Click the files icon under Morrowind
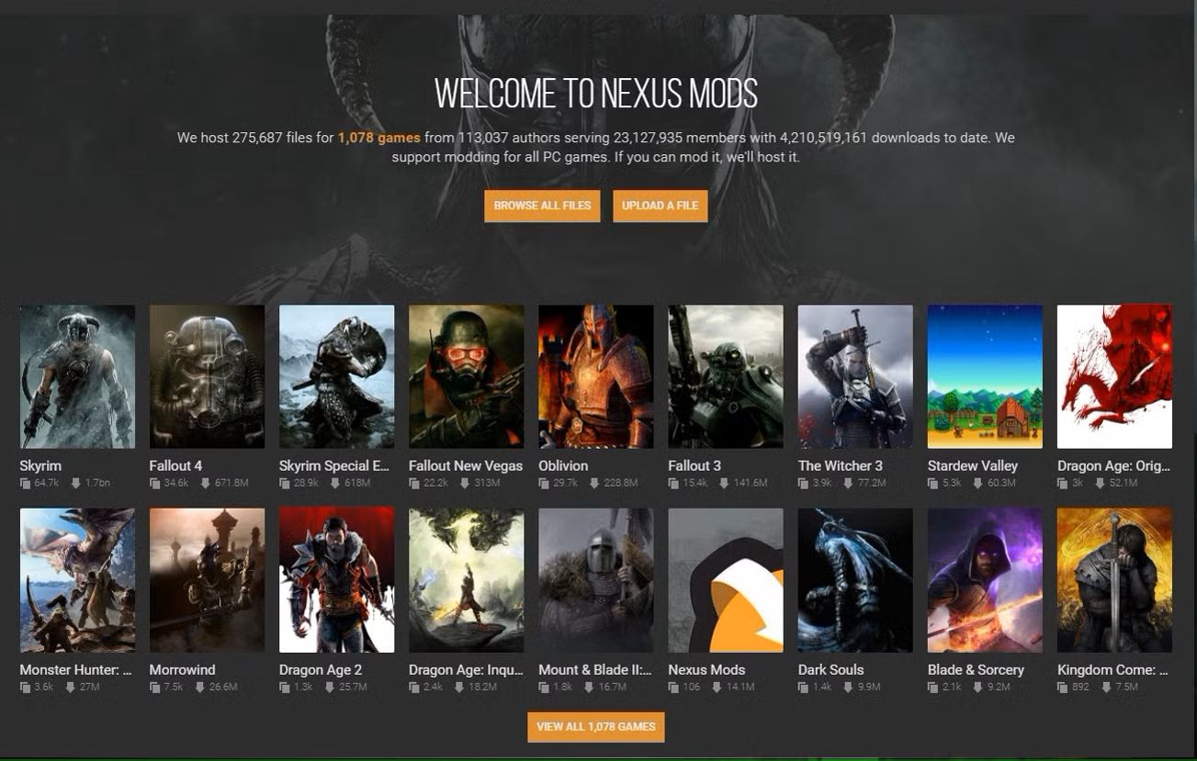1197x761 pixels. (x=154, y=687)
